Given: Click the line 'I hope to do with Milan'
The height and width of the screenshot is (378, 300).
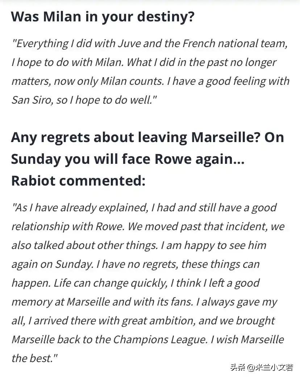Looking at the screenshot, I should [x=144, y=63].
